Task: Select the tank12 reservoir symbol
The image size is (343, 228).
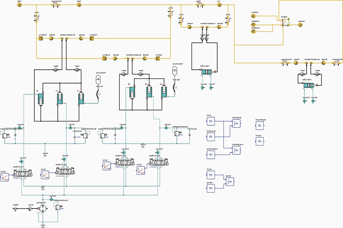Action: (x=143, y=146)
